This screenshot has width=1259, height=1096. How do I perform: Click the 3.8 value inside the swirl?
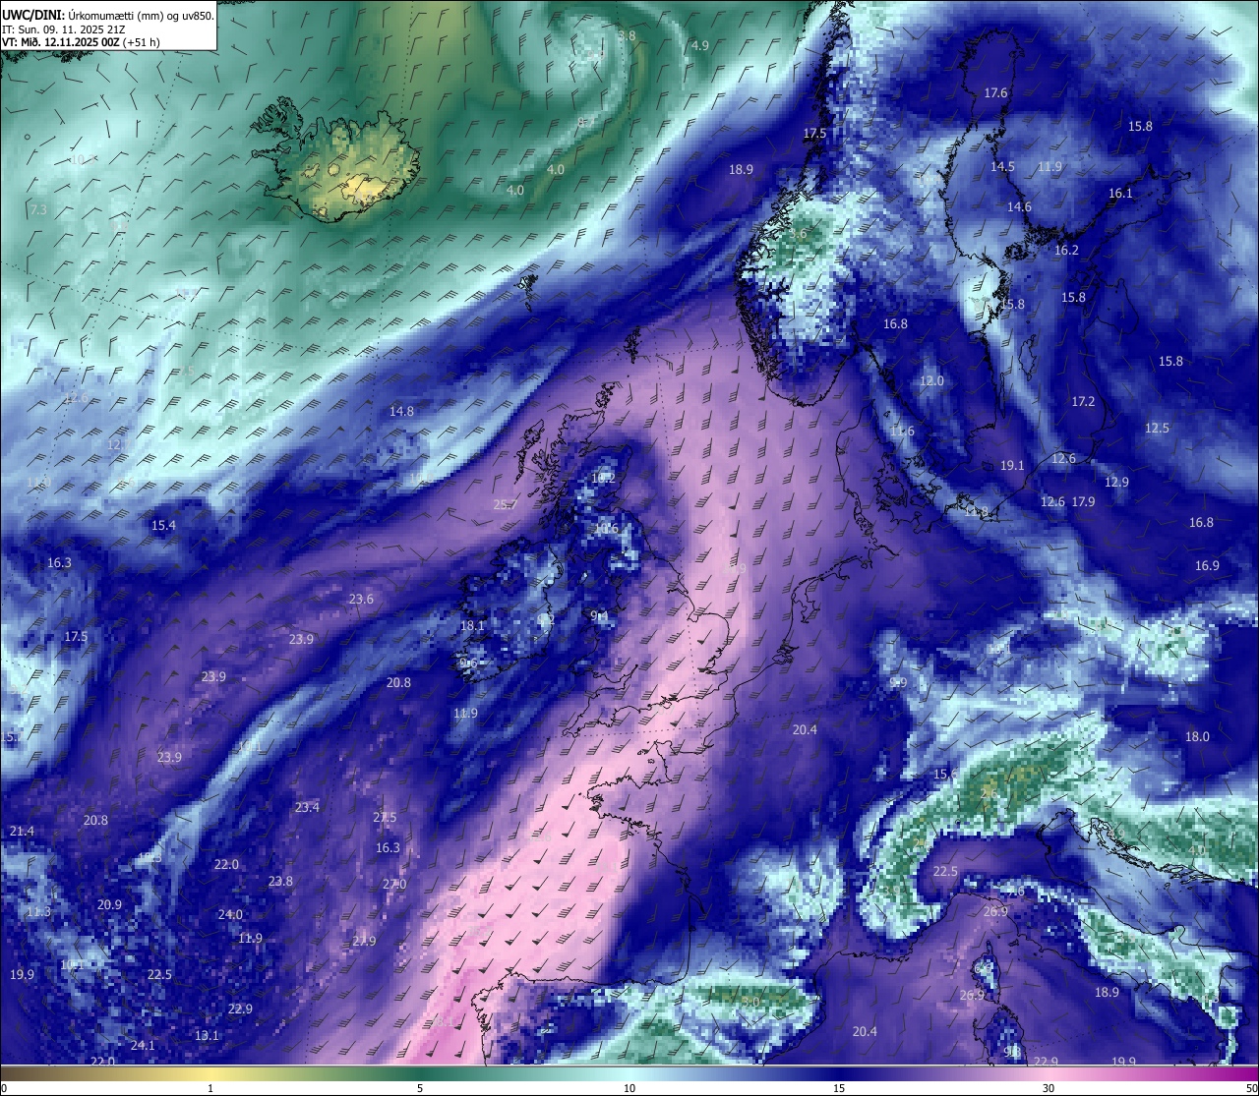pyautogui.click(x=626, y=36)
